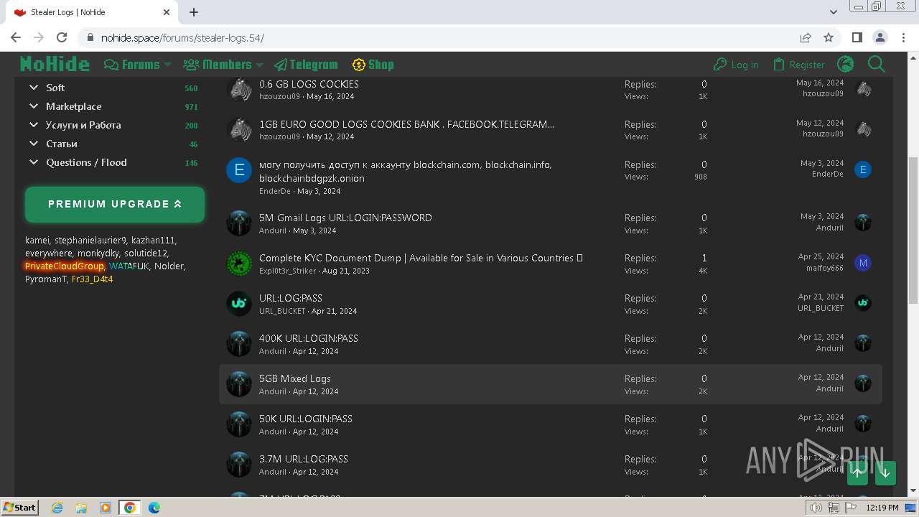Open the Forums dropdown arrow
This screenshot has width=919, height=517.
[x=168, y=65]
